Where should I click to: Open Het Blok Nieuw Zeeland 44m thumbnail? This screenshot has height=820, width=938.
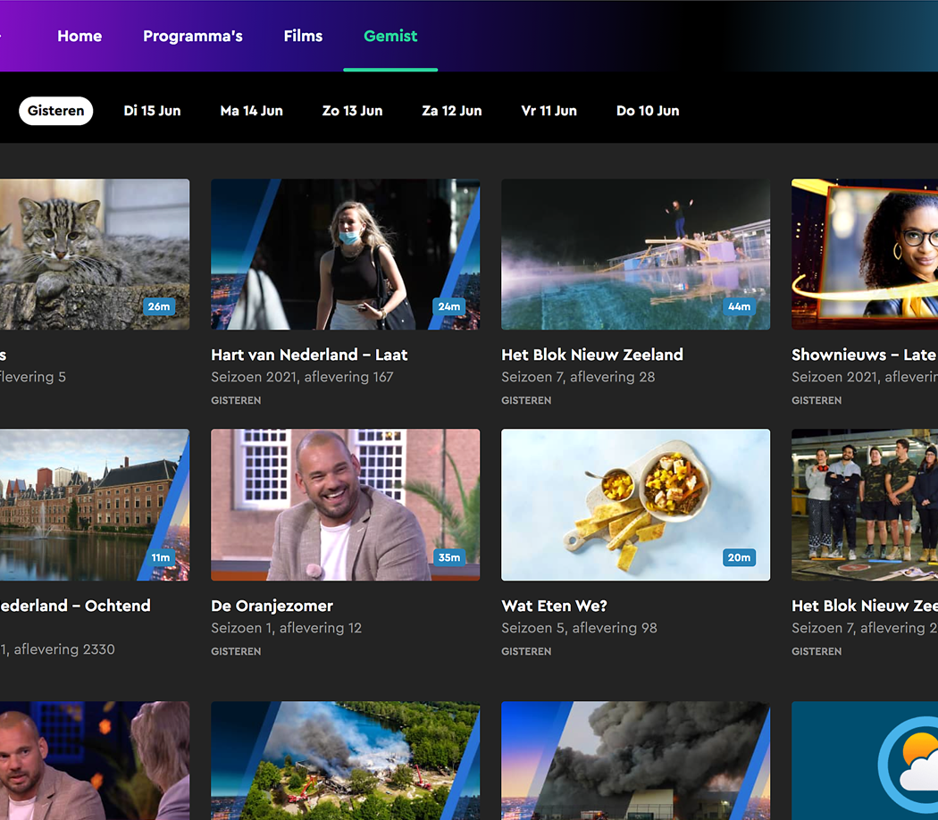click(x=635, y=255)
